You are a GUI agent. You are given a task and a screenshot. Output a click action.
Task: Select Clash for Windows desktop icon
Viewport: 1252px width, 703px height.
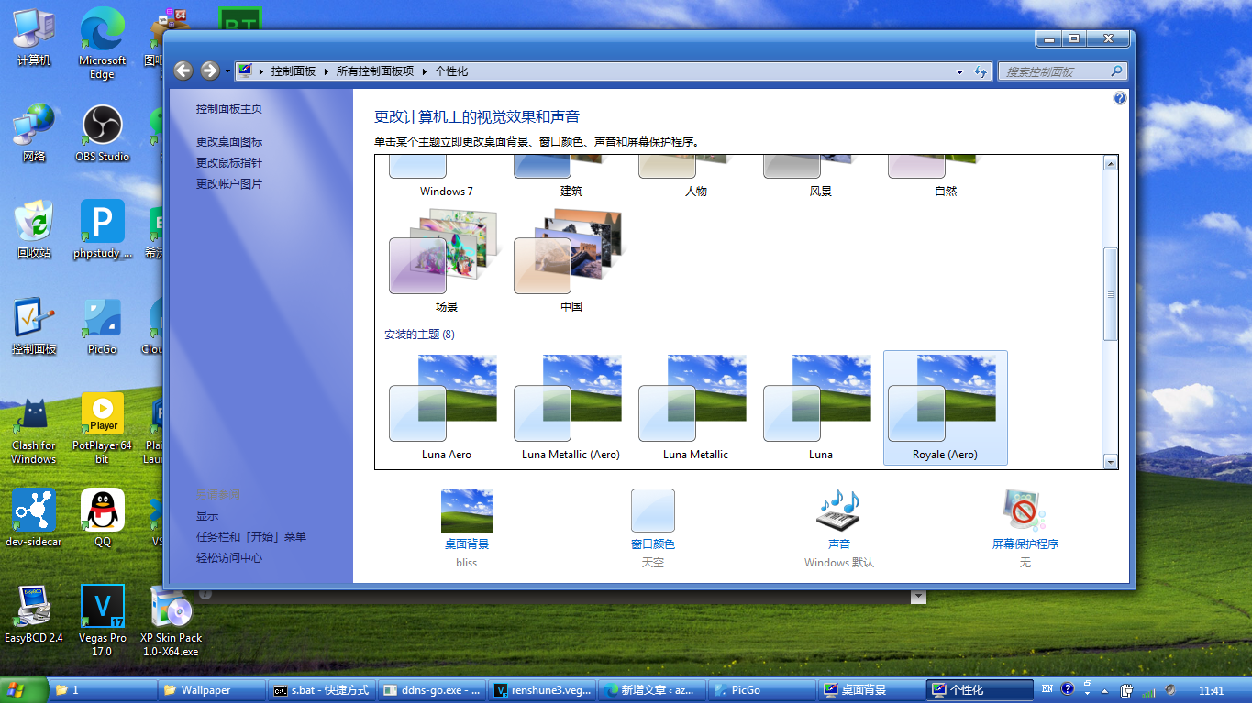point(34,431)
